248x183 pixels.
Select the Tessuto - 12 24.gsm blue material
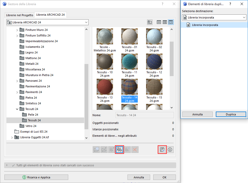[x=154, y=62]
